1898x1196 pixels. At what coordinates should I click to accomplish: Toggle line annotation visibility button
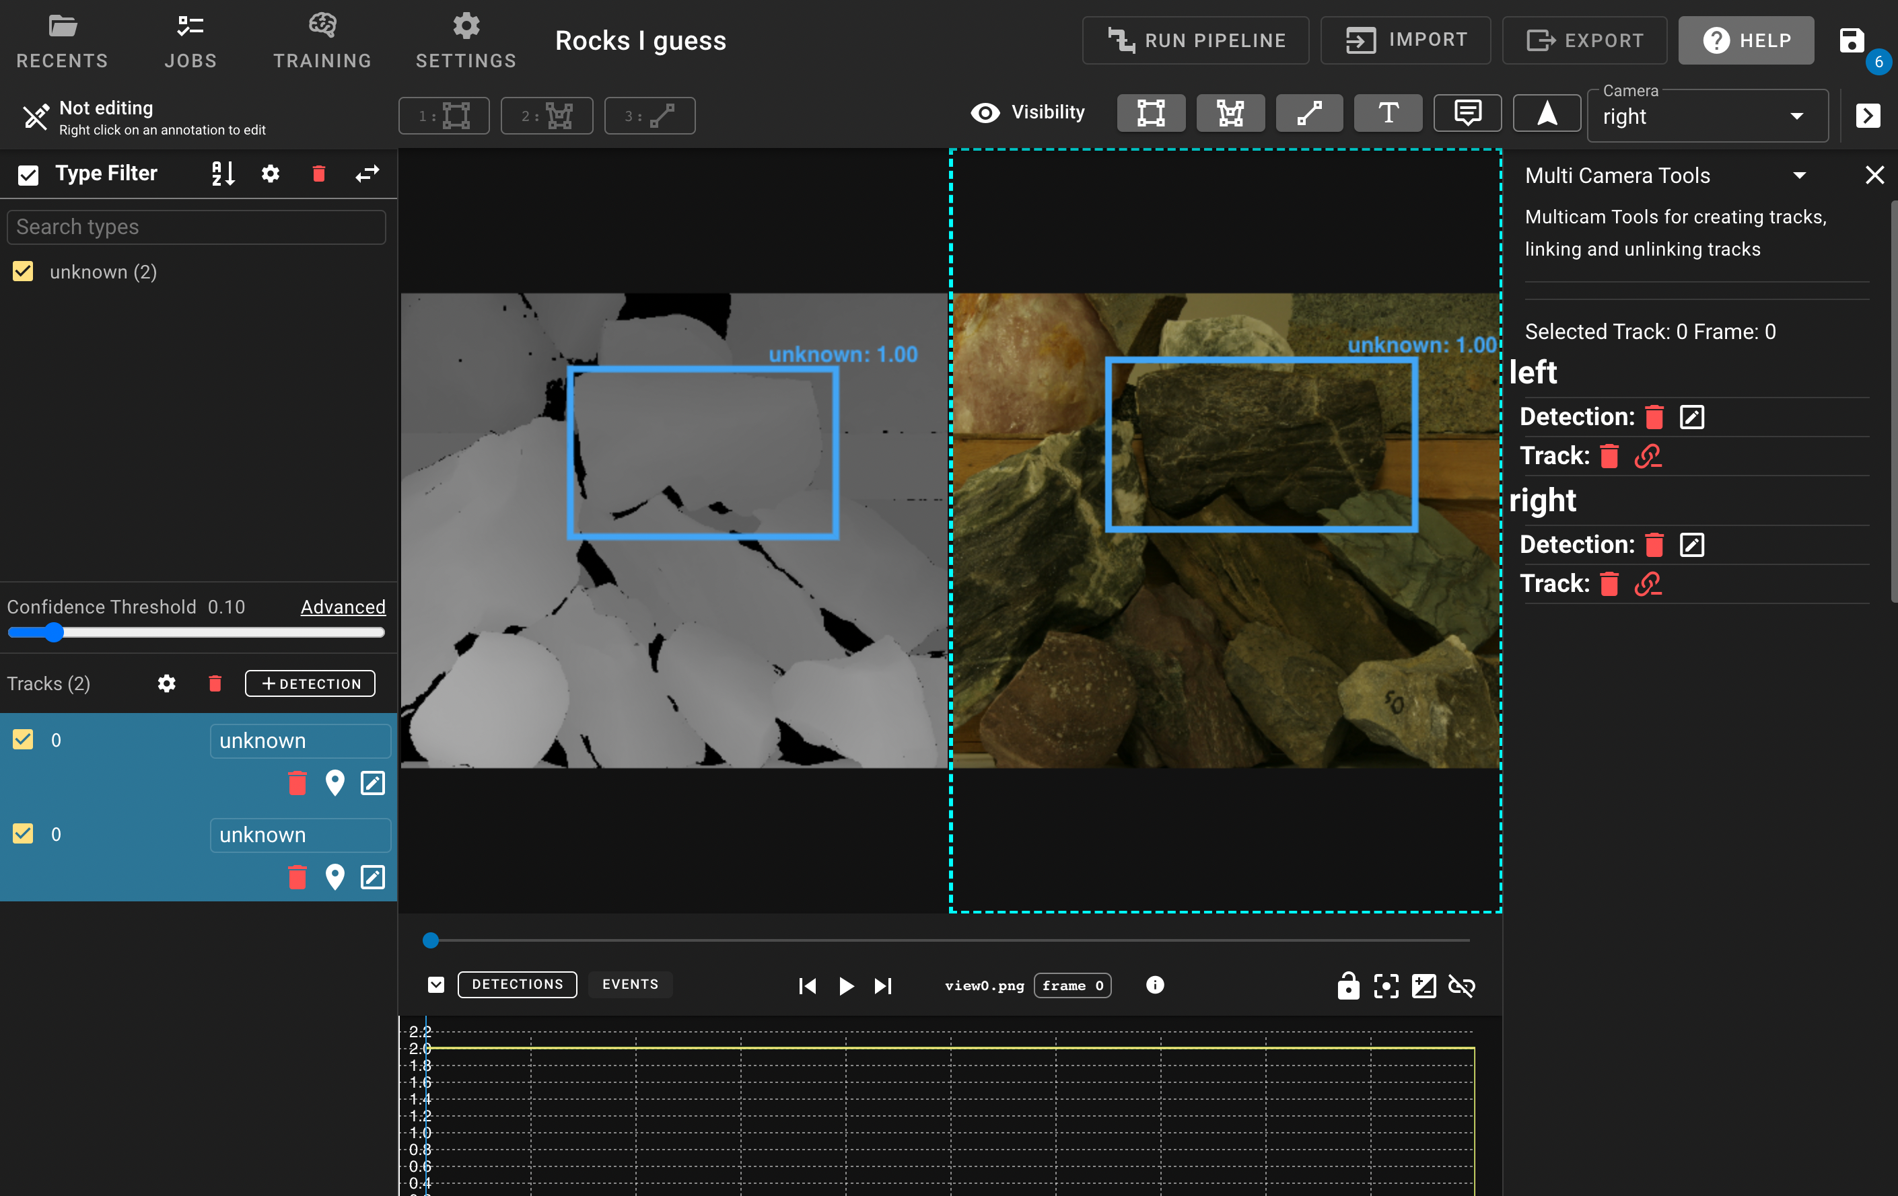point(1308,114)
